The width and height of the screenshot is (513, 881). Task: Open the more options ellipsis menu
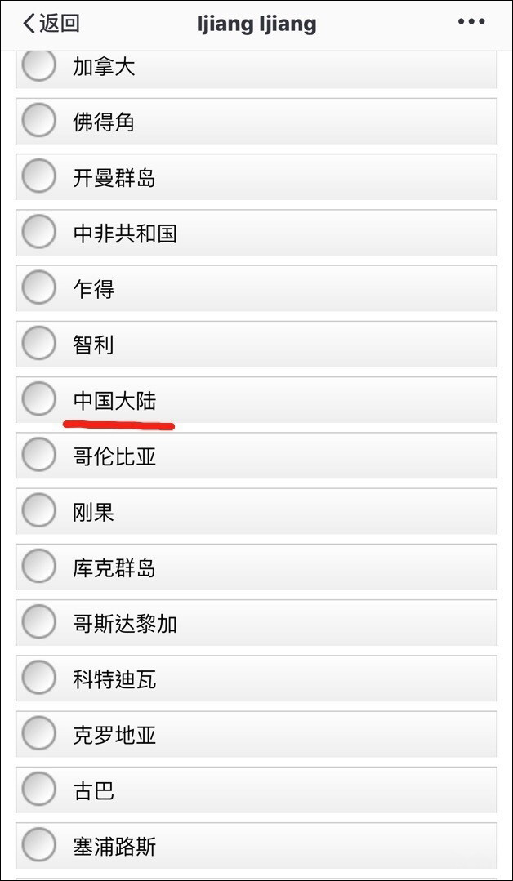[470, 22]
